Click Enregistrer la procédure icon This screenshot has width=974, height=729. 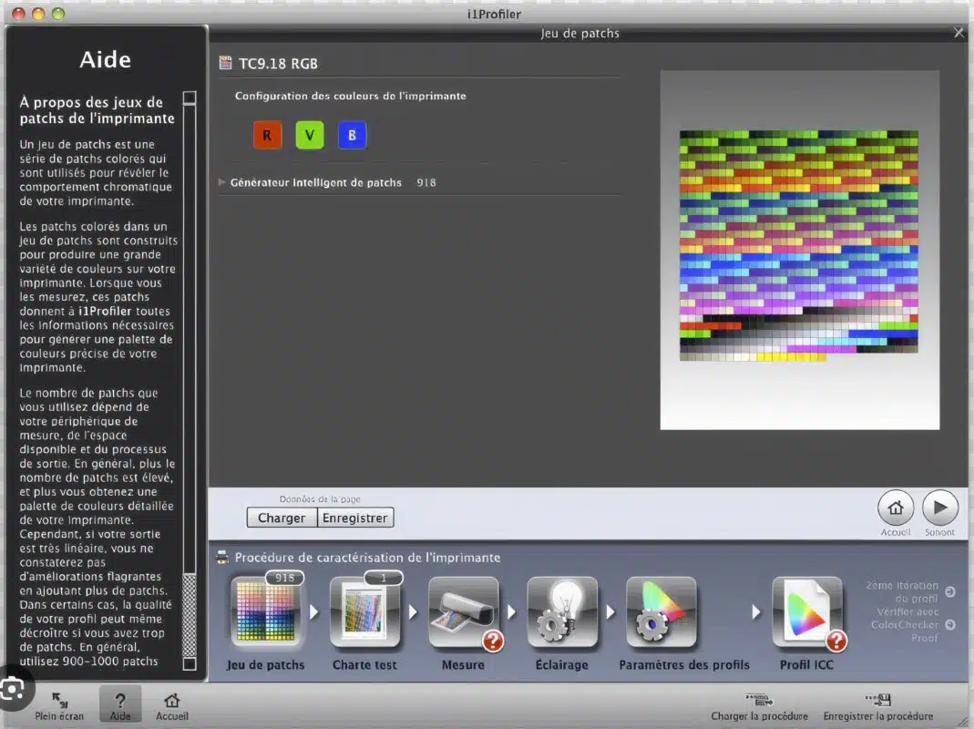click(878, 700)
